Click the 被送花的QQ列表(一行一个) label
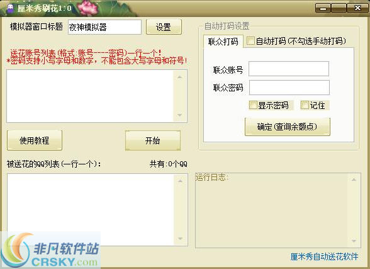This screenshot has width=370, height=269. 54,164
